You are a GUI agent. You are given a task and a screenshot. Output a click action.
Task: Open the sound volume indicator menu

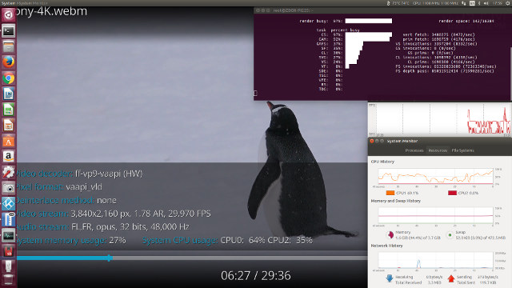pyautogui.click(x=486, y=3)
